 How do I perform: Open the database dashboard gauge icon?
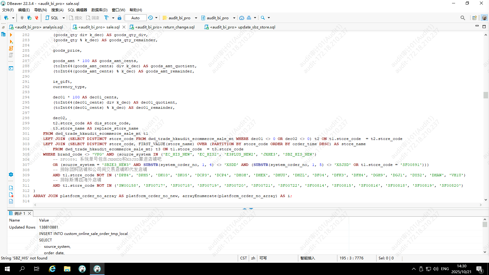[x=242, y=18]
